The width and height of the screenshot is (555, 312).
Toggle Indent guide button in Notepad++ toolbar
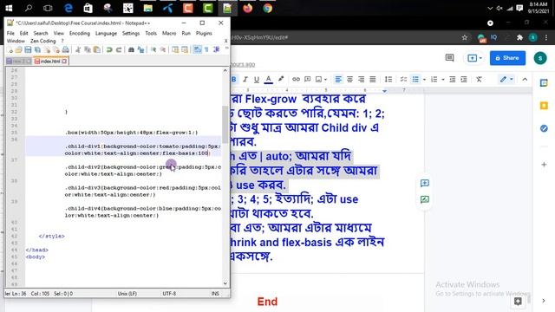coord(216,50)
